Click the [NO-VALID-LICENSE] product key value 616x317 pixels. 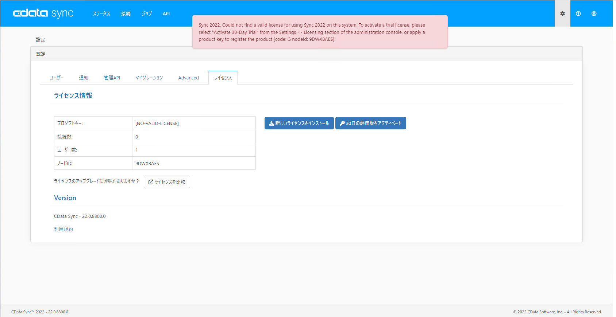pyautogui.click(x=157, y=124)
